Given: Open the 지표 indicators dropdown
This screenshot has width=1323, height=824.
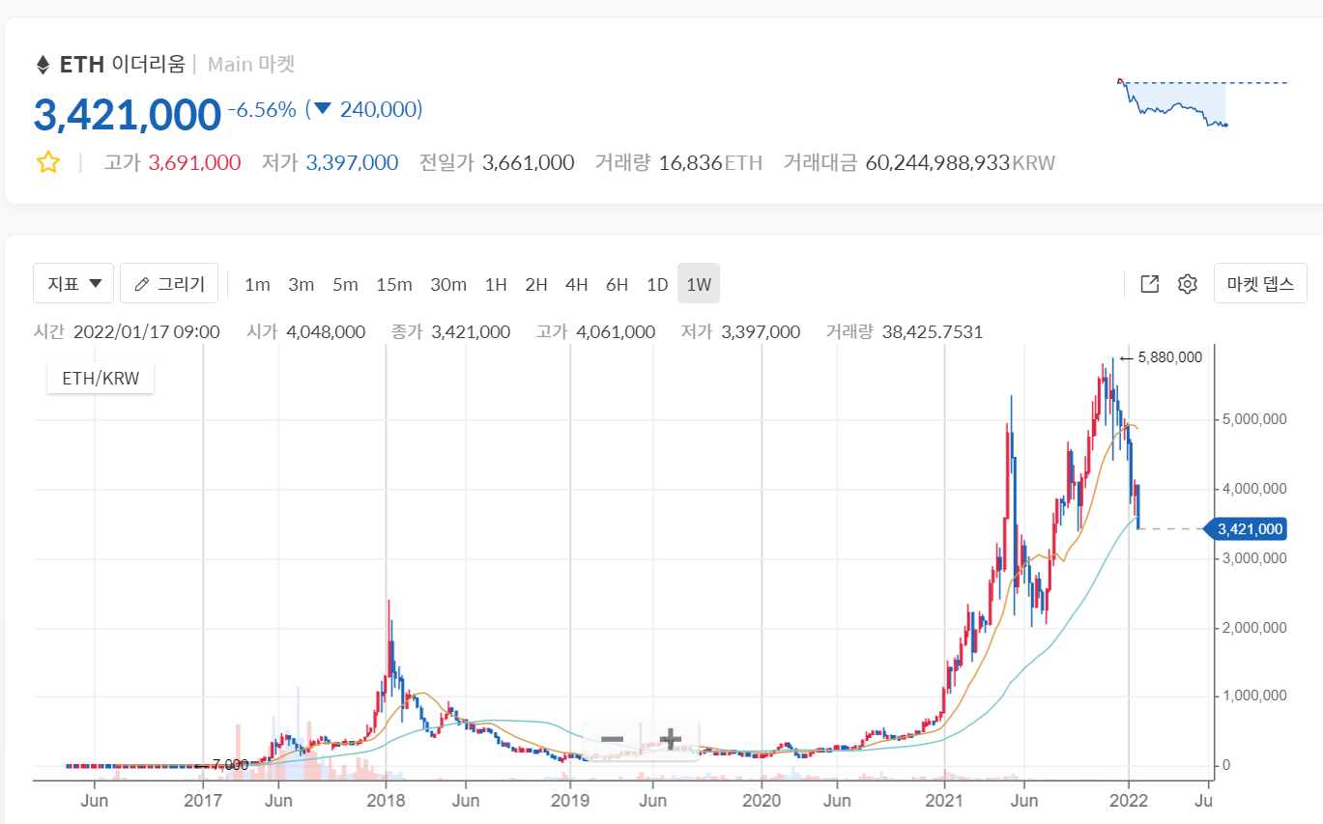Looking at the screenshot, I should (73, 283).
